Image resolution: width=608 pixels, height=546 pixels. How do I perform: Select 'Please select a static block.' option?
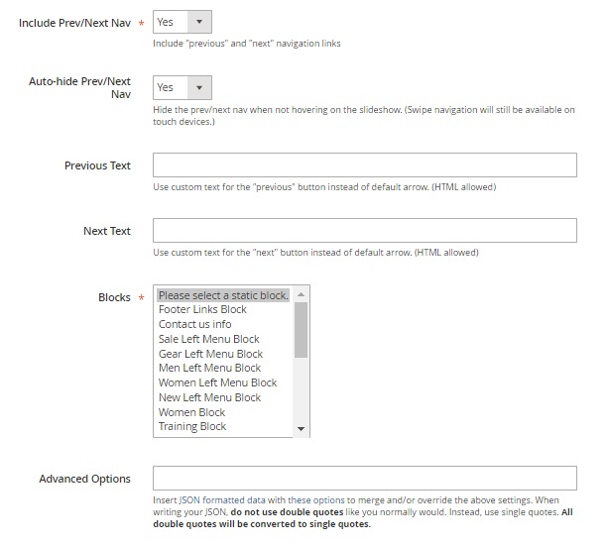(223, 295)
